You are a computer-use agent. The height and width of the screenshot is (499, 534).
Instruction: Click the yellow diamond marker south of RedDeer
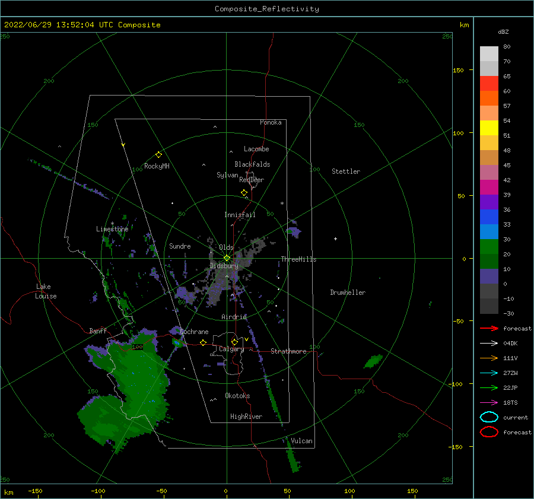(x=244, y=193)
